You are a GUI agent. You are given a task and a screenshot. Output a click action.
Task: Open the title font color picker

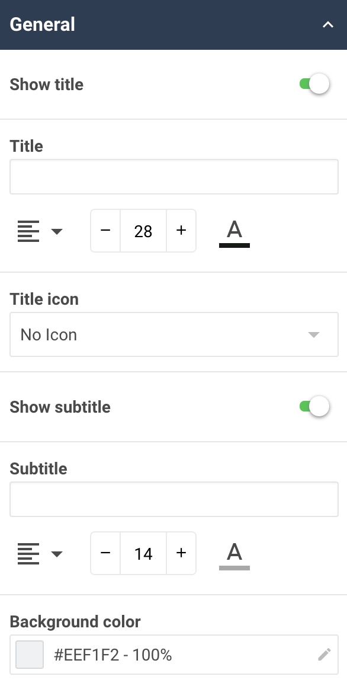(234, 230)
